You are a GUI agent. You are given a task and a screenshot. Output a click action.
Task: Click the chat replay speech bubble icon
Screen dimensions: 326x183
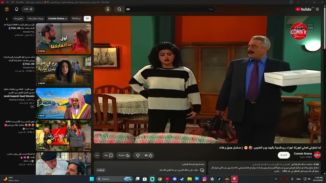(202, 170)
